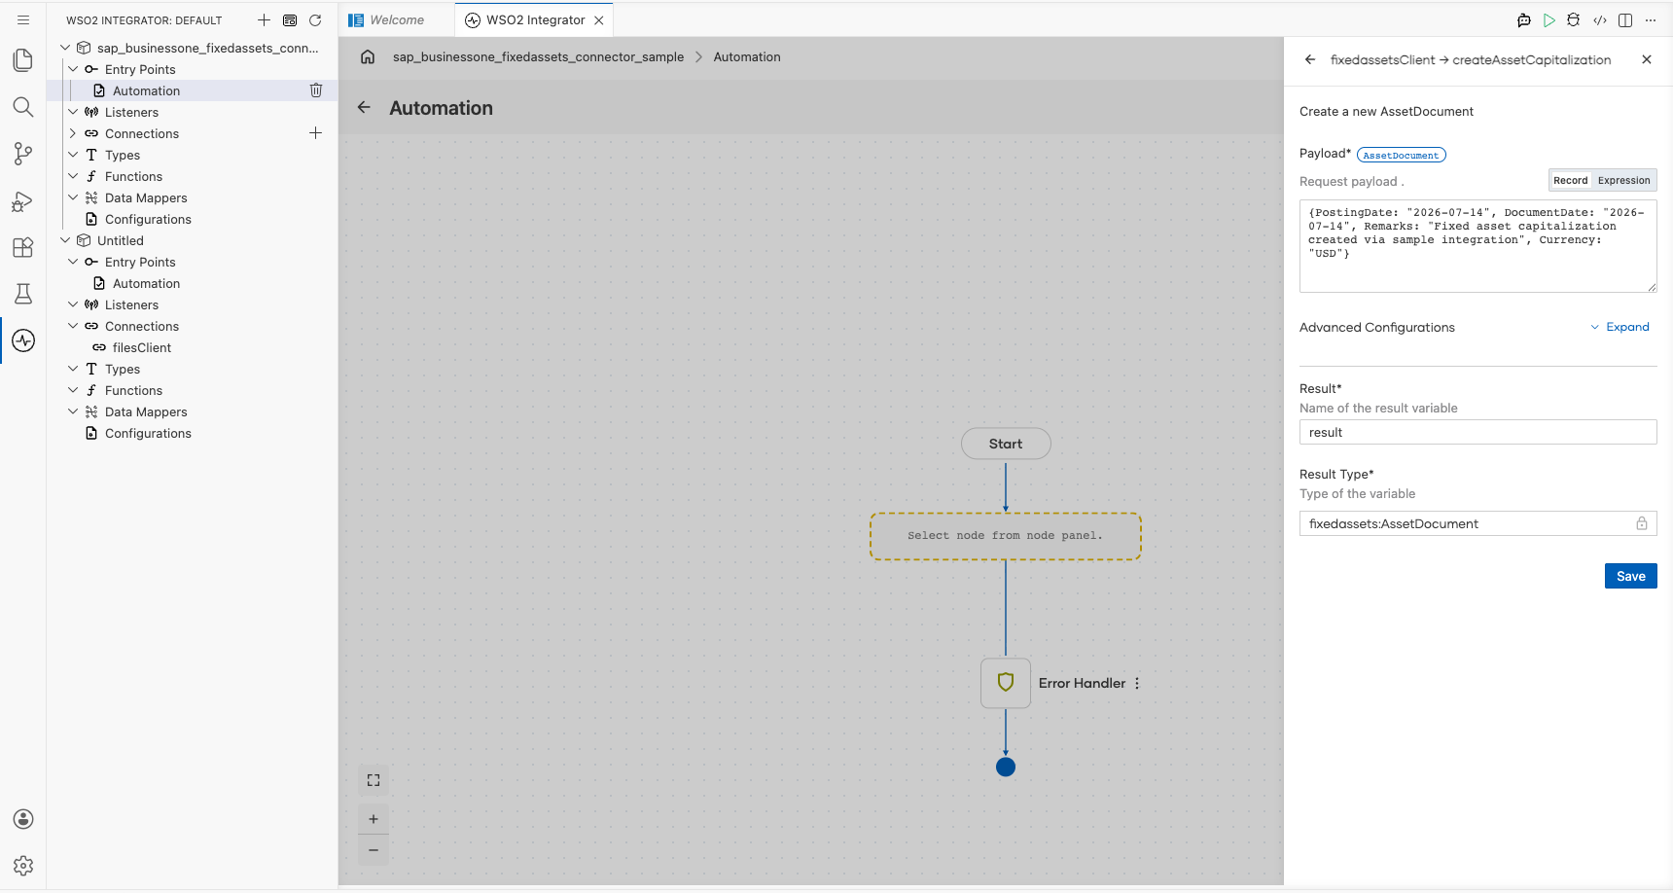Show source code view icon
This screenshot has width=1673, height=893.
(1600, 19)
